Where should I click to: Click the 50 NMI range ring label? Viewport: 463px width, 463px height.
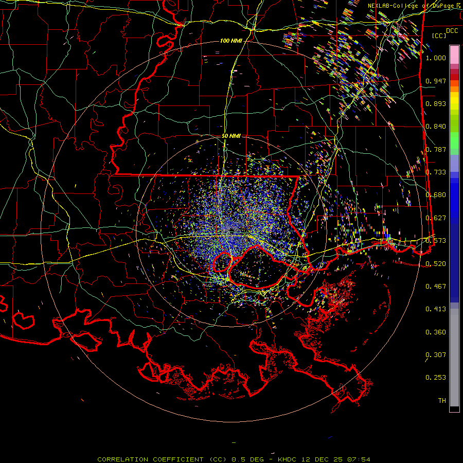231,136
